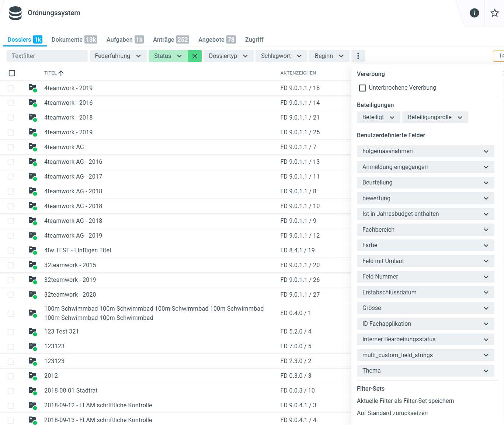Toggle the select-all checkbox in table header
Viewport: 504px width, 425px height.
pos(12,73)
